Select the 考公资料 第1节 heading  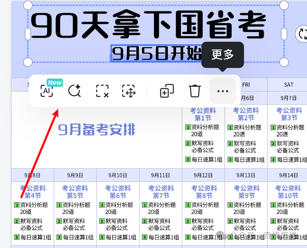click(203, 114)
